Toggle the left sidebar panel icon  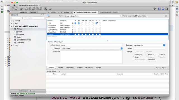coord(159,9)
